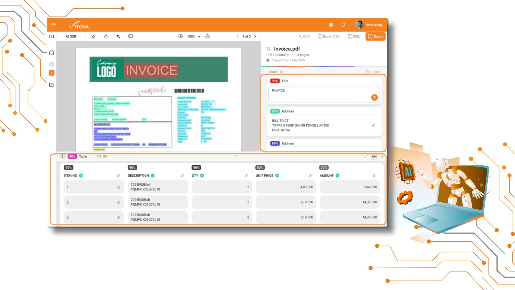Click the zoom out magnifier
The height and width of the screenshot is (290, 515).
click(208, 36)
